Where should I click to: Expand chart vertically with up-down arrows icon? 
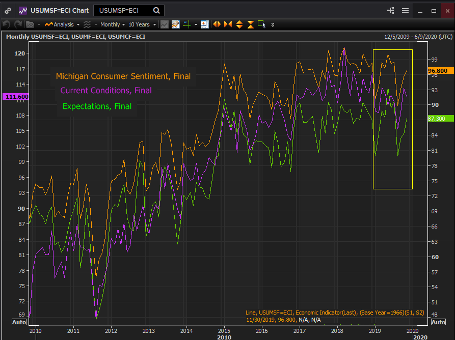pos(239,24)
